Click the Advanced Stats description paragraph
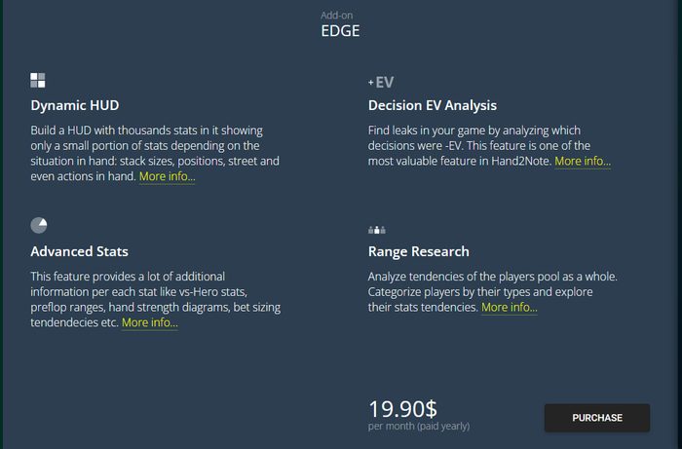The width and height of the screenshot is (682, 449). (155, 299)
